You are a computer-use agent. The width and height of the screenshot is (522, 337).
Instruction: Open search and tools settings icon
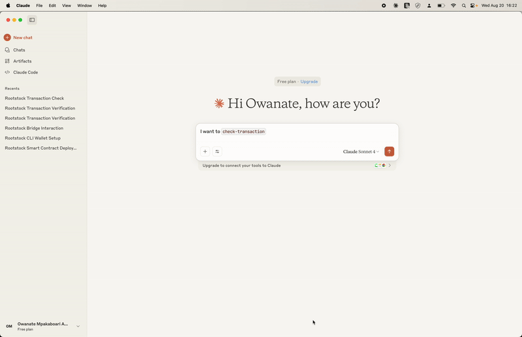(x=217, y=152)
